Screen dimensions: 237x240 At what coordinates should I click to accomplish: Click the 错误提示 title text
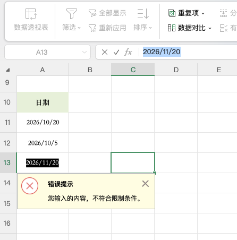[61, 184]
